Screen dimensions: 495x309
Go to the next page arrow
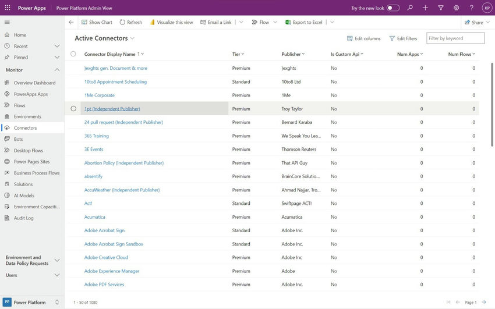tap(484, 302)
